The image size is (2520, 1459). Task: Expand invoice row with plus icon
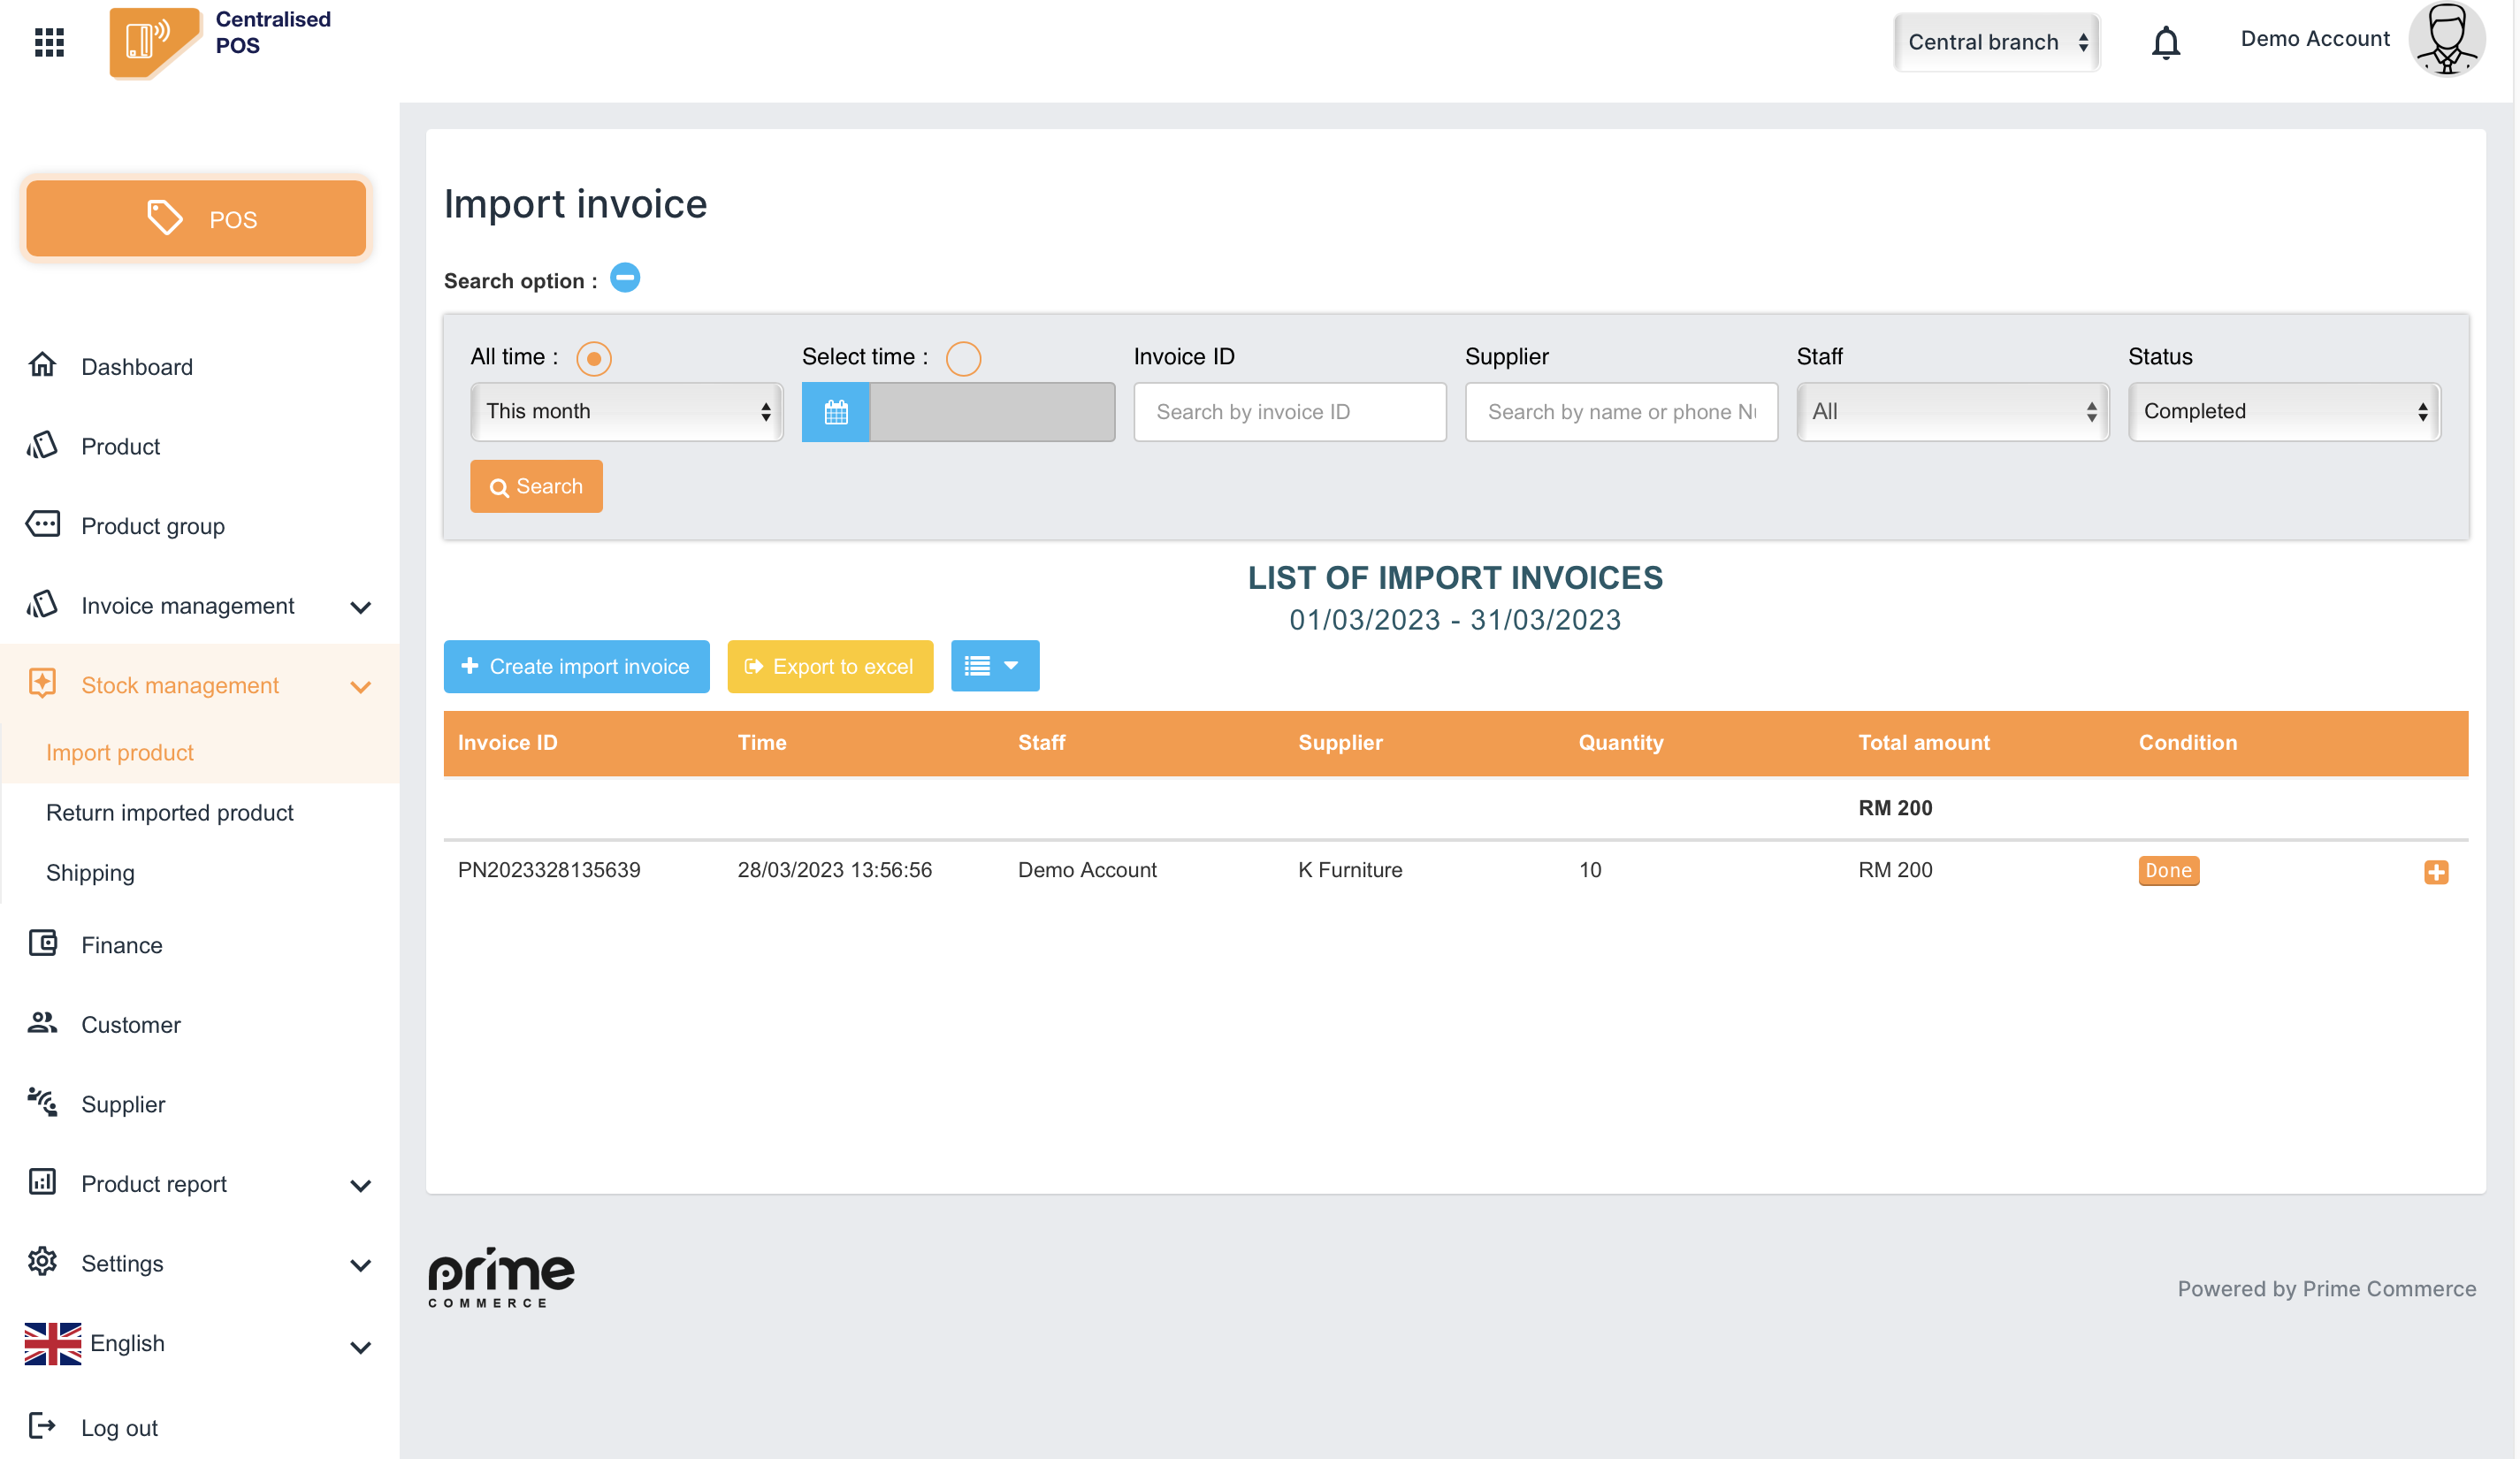coord(2436,871)
